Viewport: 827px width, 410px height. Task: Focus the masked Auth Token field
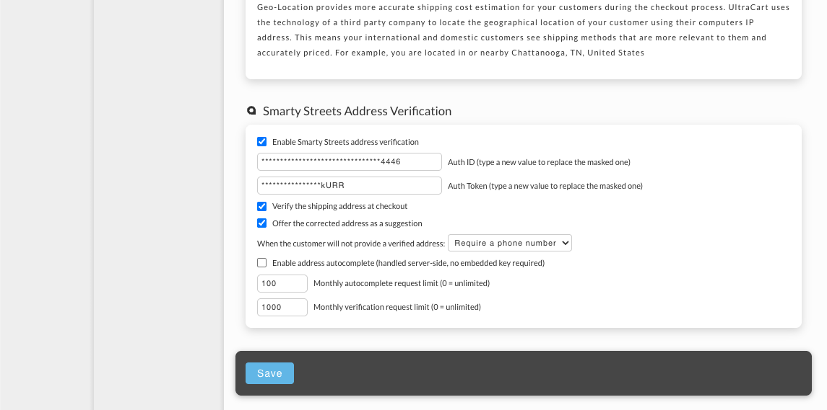[x=349, y=185]
